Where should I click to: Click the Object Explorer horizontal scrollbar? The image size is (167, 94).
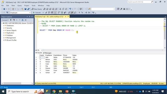[x=17, y=83]
